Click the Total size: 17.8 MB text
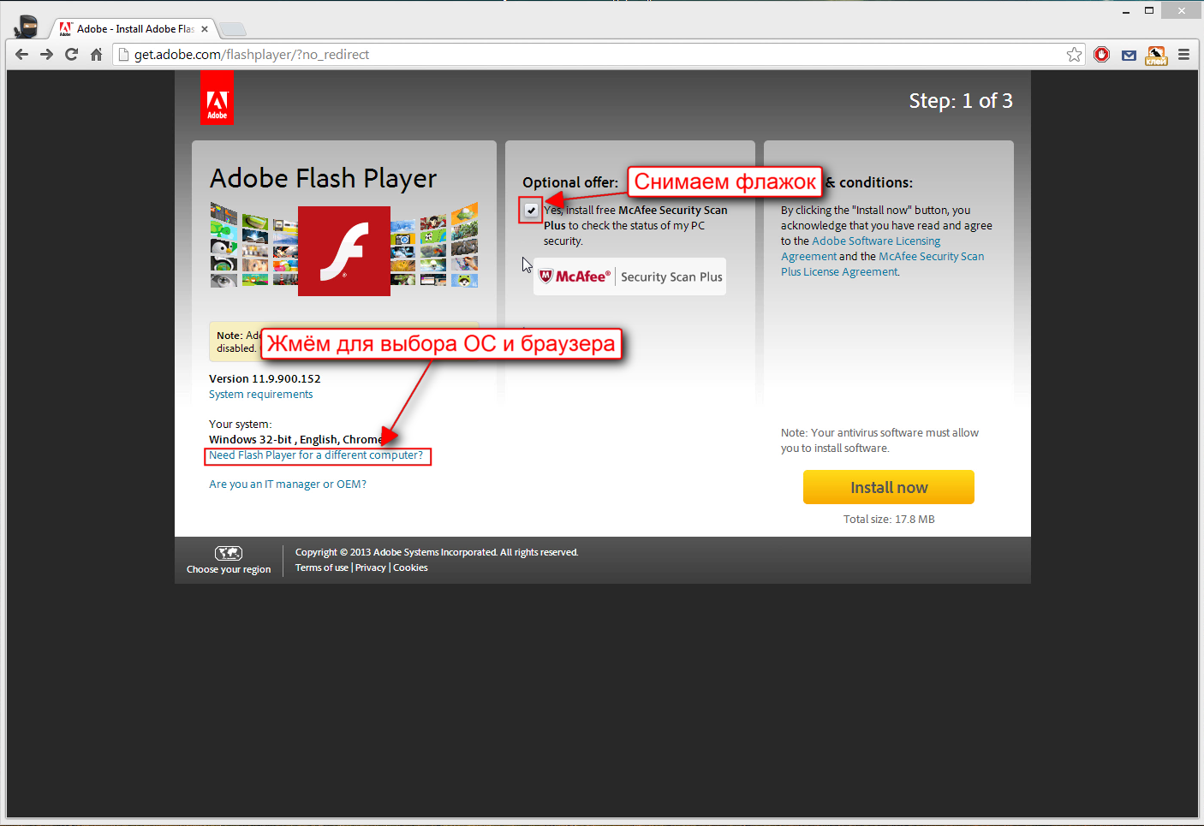The image size is (1204, 826). (889, 520)
